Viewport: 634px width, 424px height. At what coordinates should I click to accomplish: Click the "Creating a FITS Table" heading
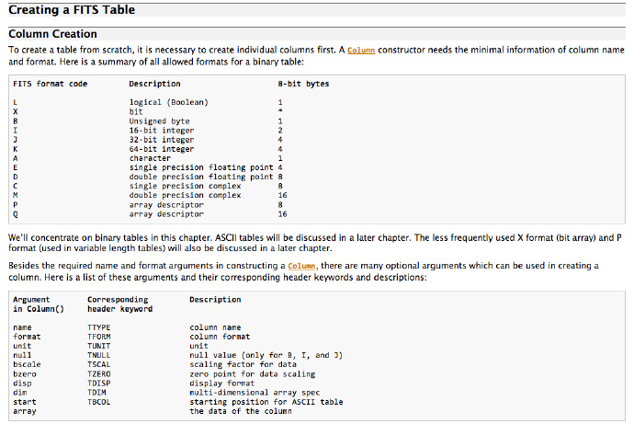click(x=71, y=10)
